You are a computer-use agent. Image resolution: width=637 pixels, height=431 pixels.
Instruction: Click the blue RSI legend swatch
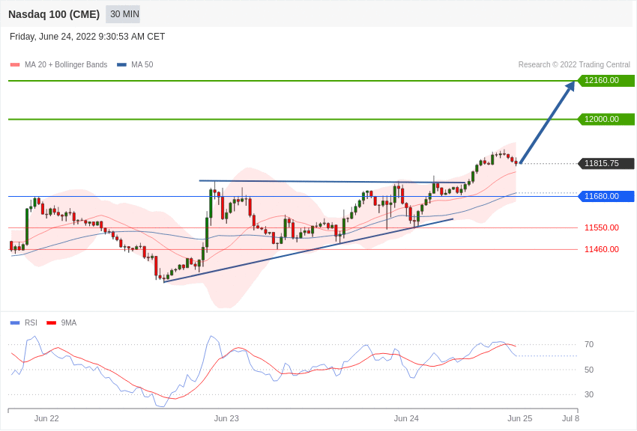[x=15, y=323]
